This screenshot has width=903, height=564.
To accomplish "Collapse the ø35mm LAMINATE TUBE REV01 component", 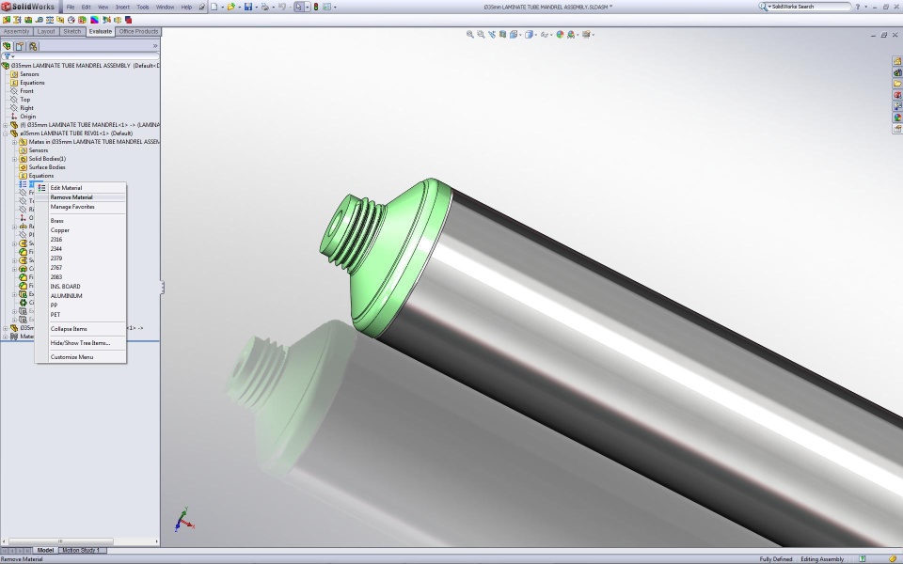I will point(6,133).
